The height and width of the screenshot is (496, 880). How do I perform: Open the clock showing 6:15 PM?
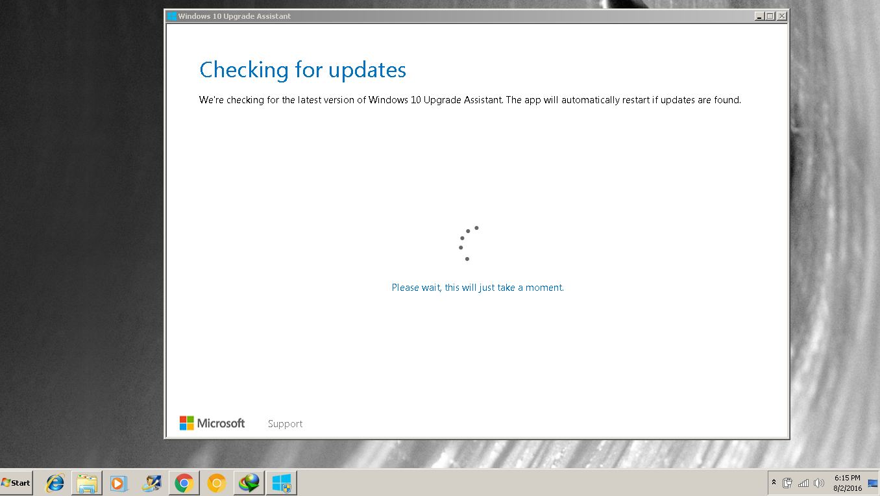click(x=848, y=483)
